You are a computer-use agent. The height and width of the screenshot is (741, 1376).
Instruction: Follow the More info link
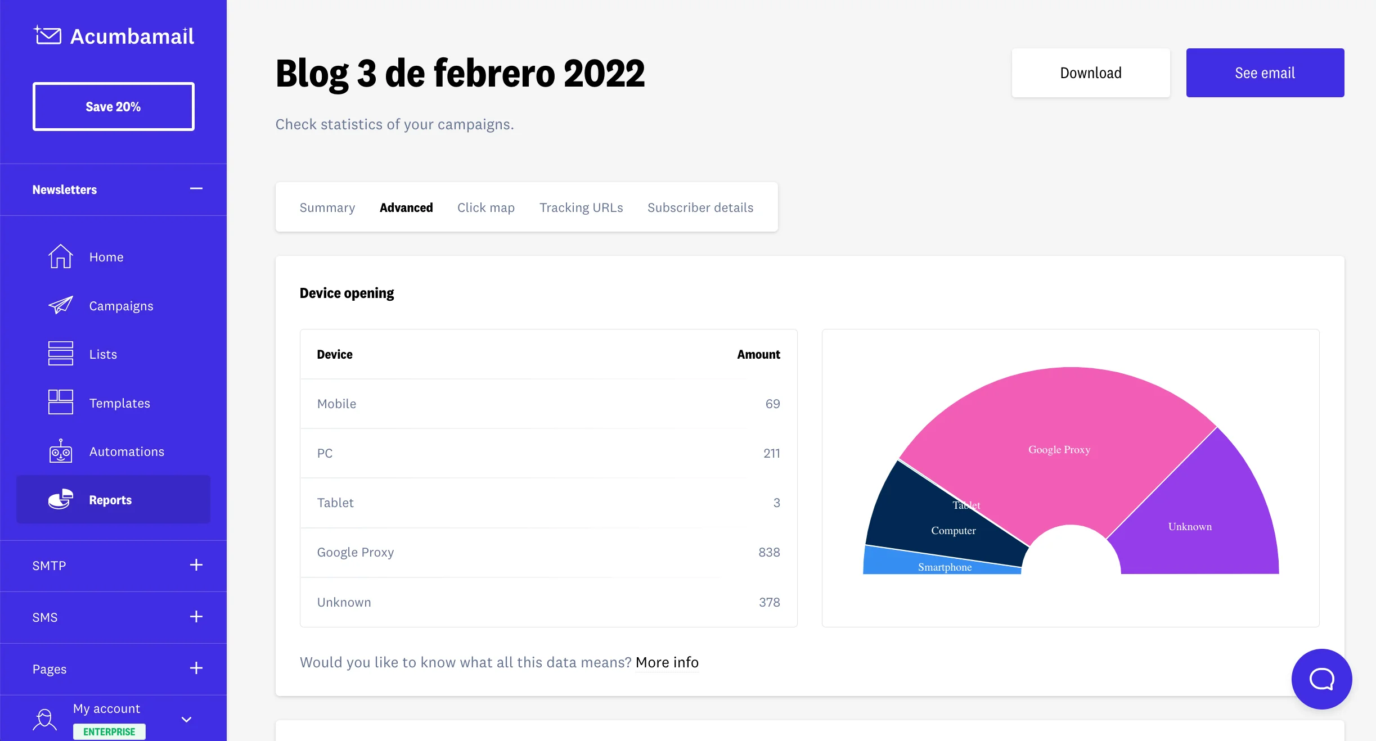(667, 662)
